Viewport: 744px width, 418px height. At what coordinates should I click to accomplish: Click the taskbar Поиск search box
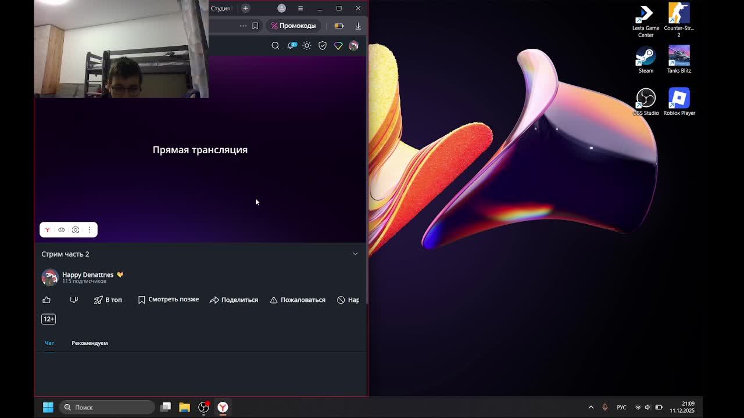108,407
